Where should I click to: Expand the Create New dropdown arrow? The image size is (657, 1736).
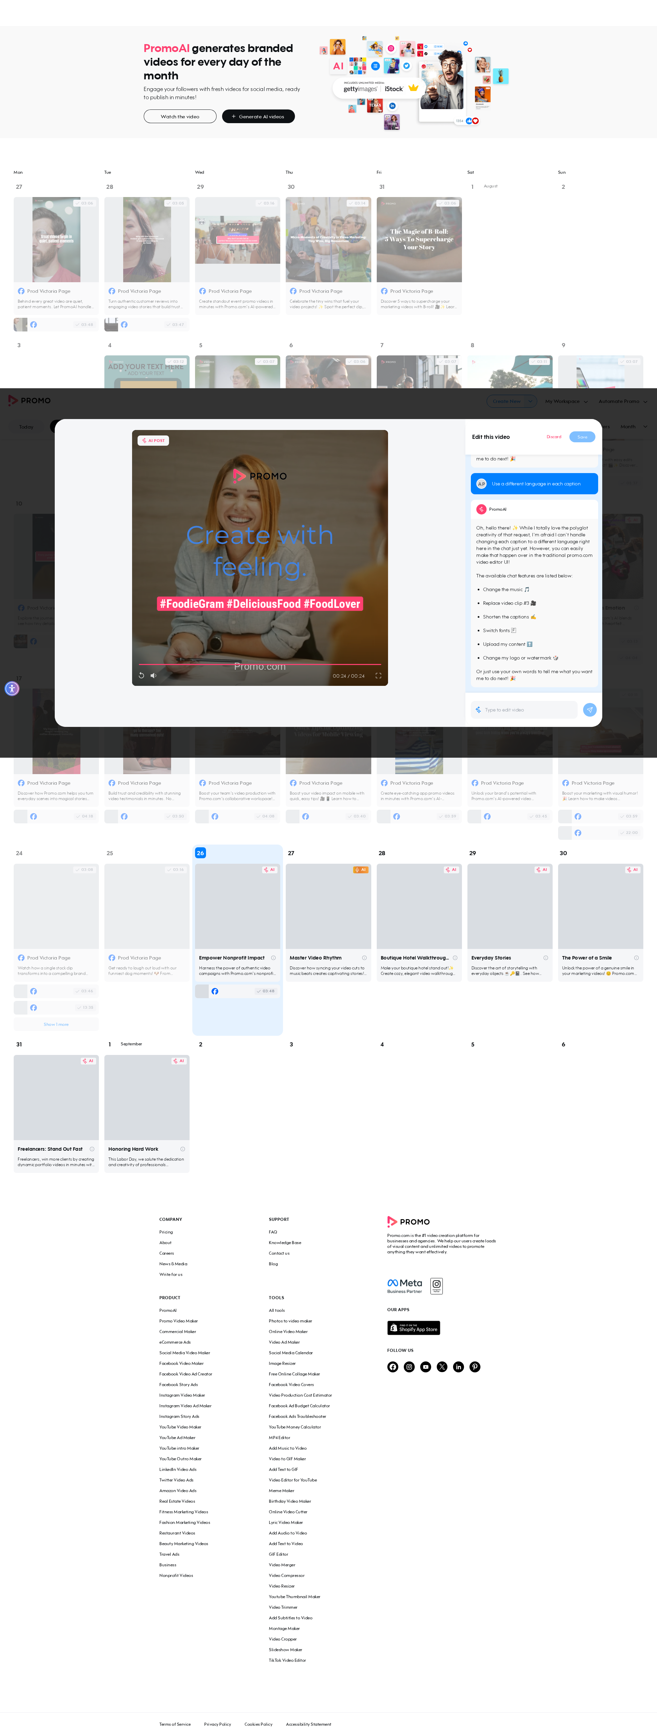pyautogui.click(x=531, y=401)
